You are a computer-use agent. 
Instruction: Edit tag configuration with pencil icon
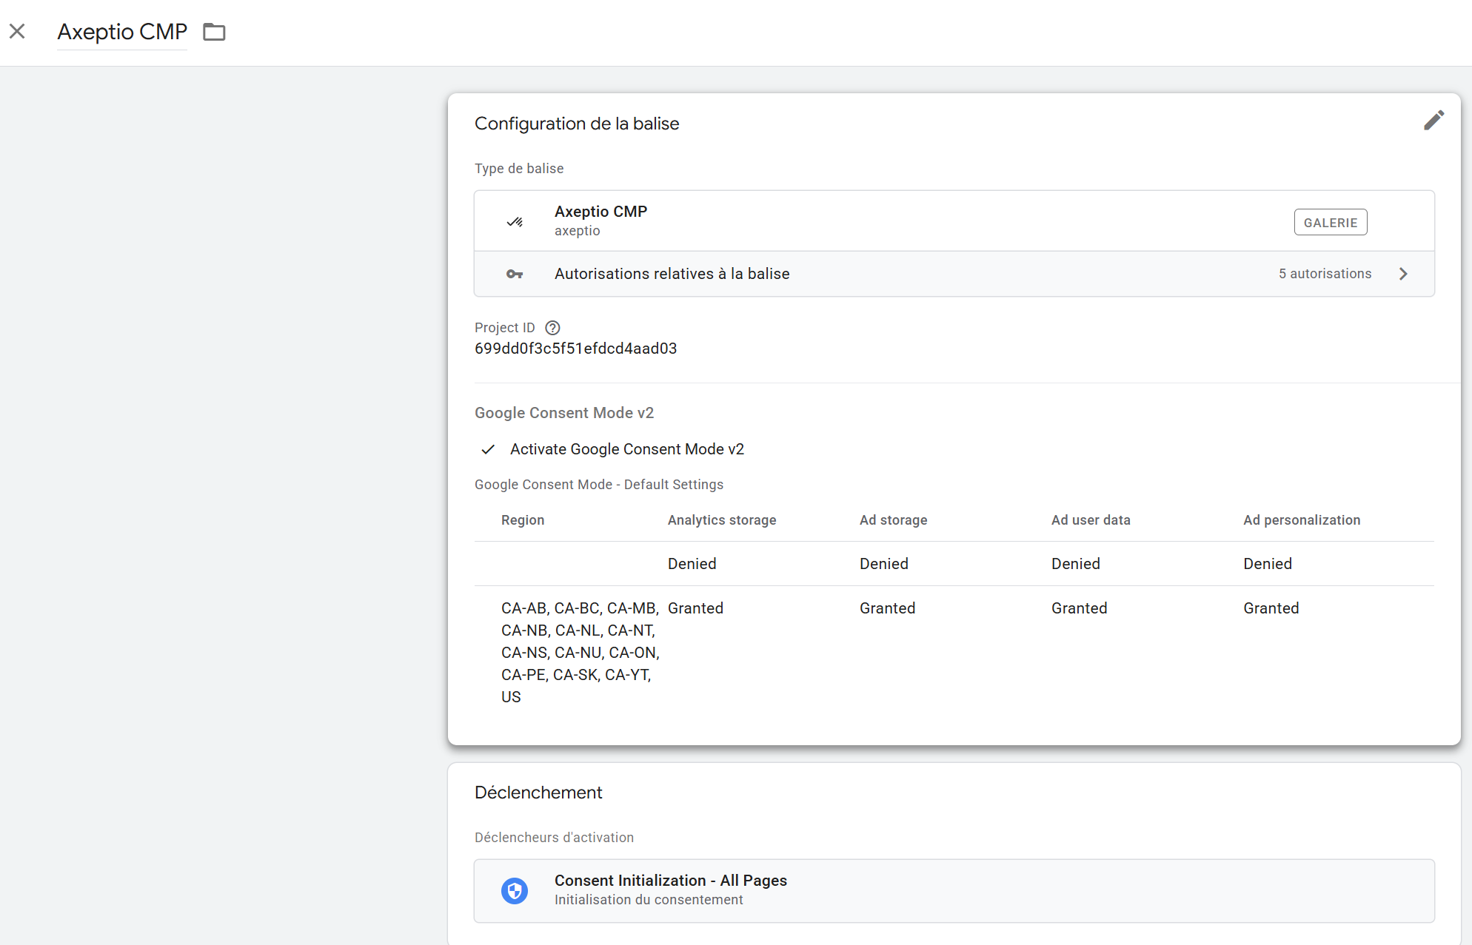1433,121
